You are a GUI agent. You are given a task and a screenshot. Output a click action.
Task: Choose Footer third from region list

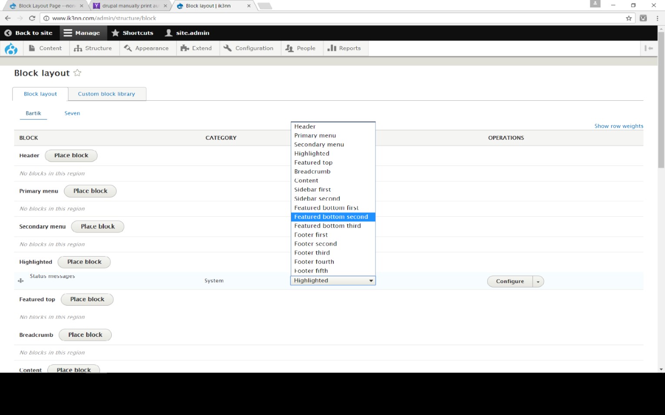(333, 253)
